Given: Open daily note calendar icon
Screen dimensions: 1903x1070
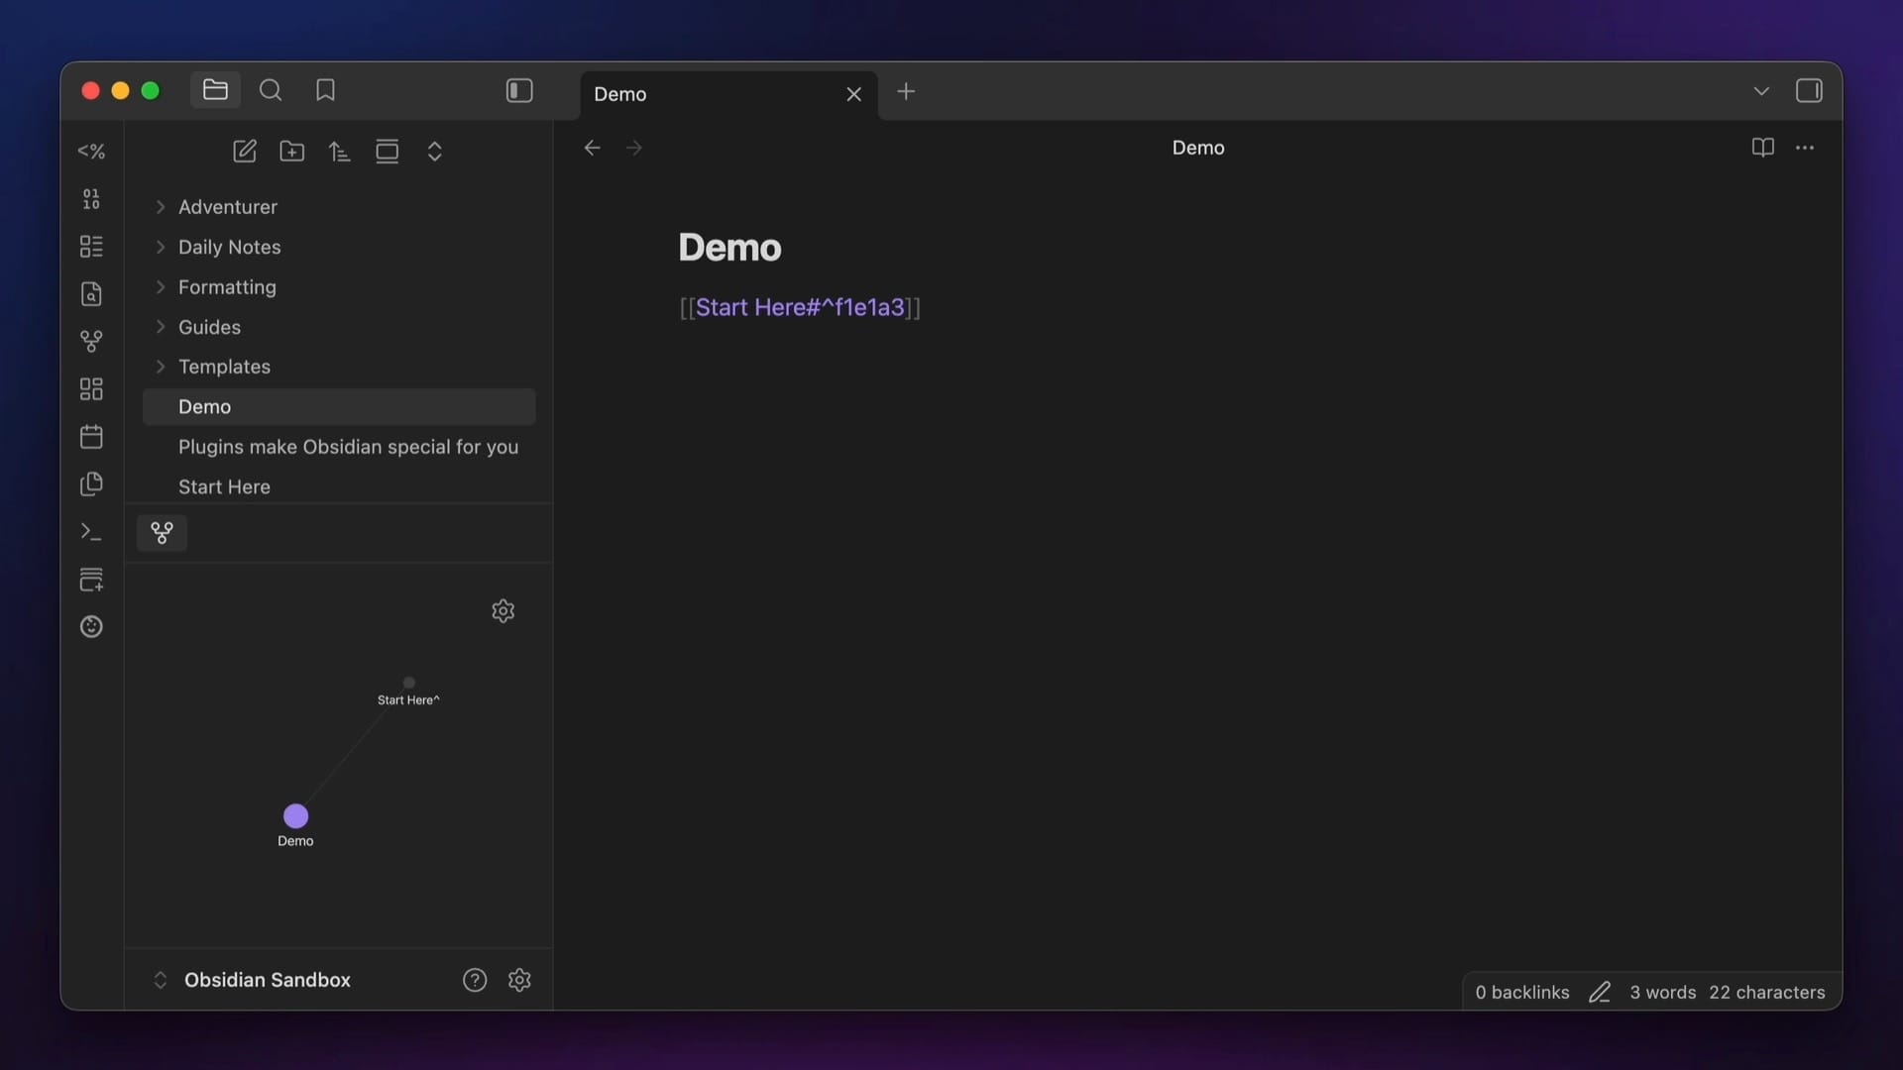Looking at the screenshot, I should click(x=91, y=437).
